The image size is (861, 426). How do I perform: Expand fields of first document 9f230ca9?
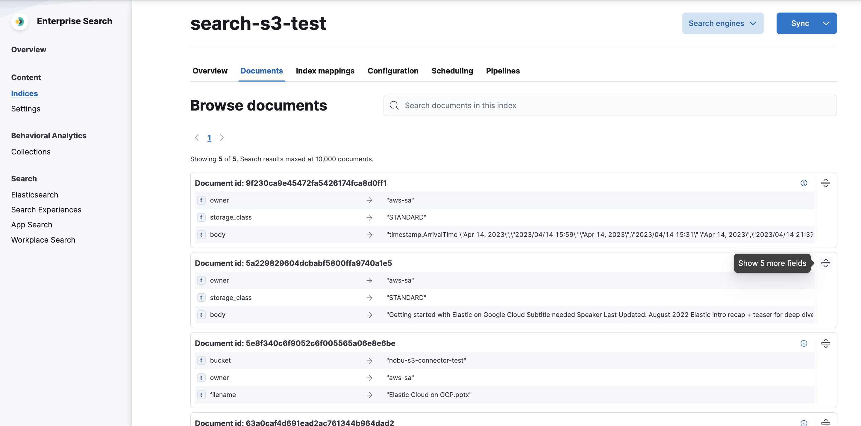825,183
